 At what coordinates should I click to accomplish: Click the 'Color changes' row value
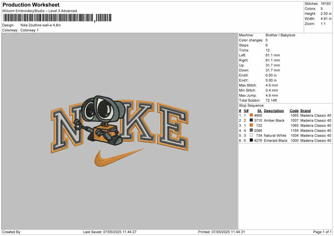tap(267, 40)
